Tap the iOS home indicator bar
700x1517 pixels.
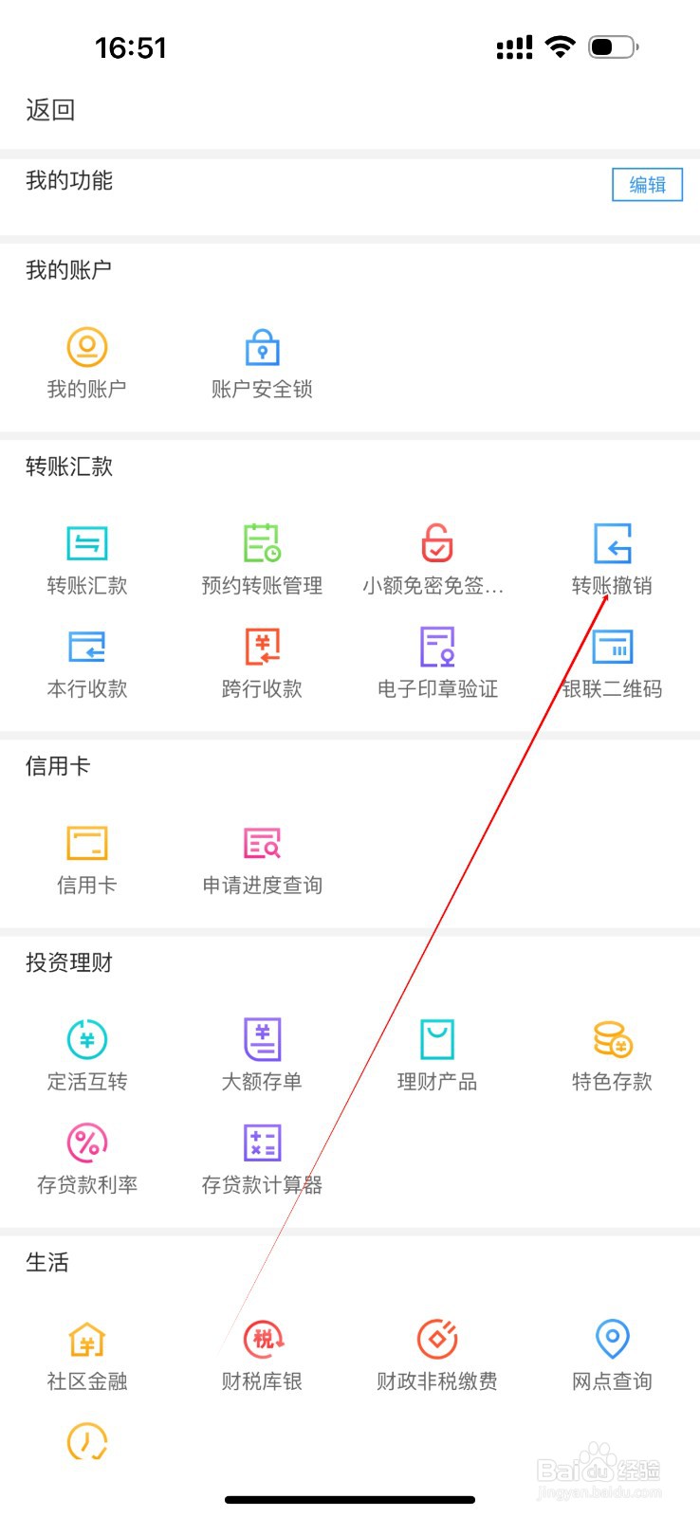tap(350, 1500)
